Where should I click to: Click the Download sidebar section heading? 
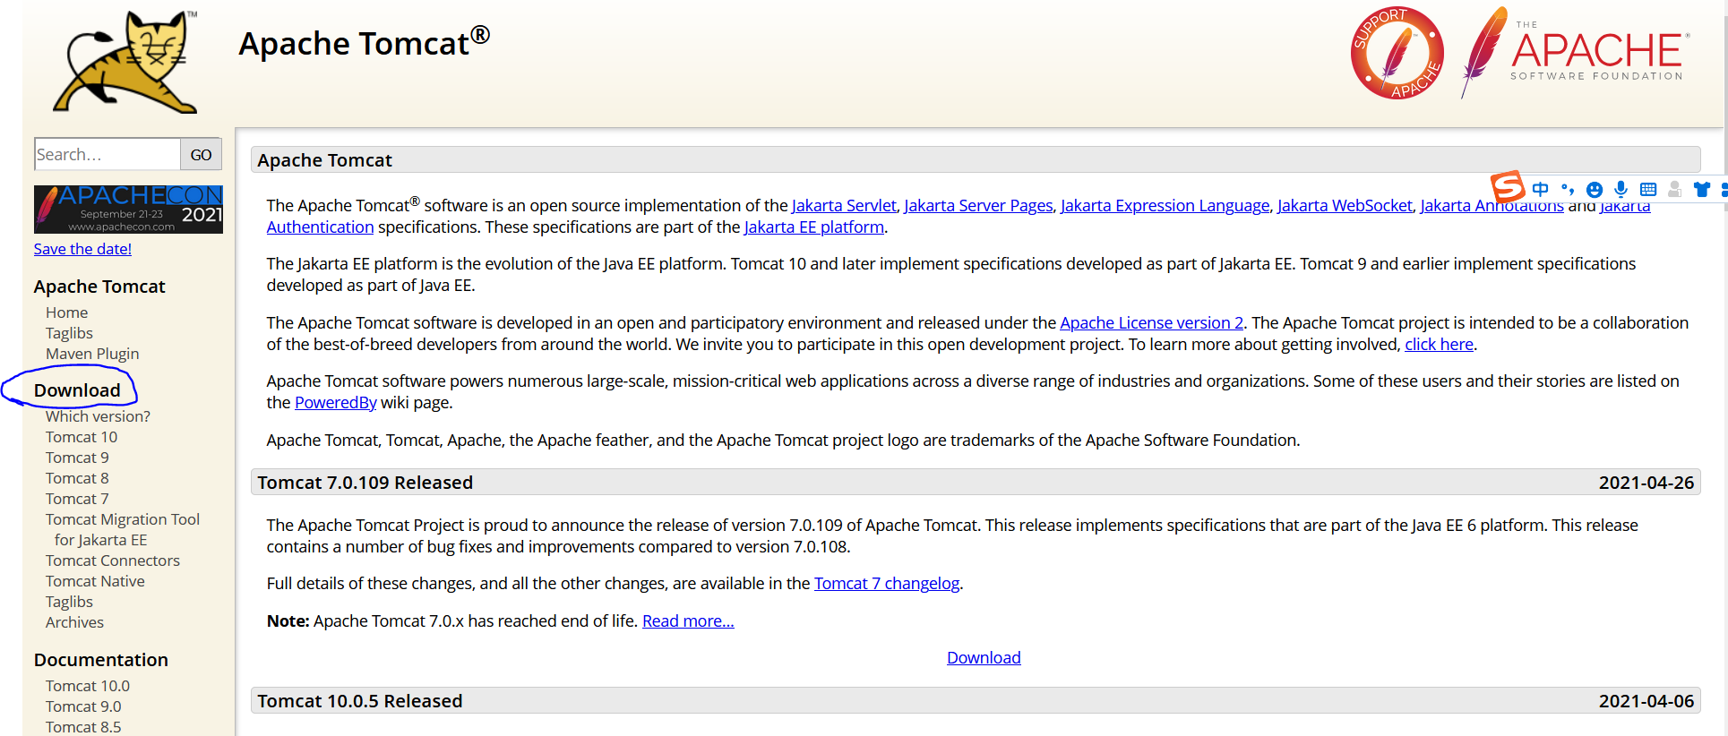pos(77,390)
